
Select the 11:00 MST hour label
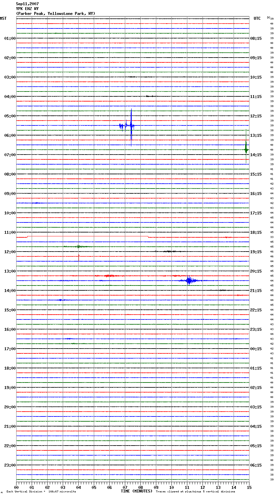(x=10, y=232)
